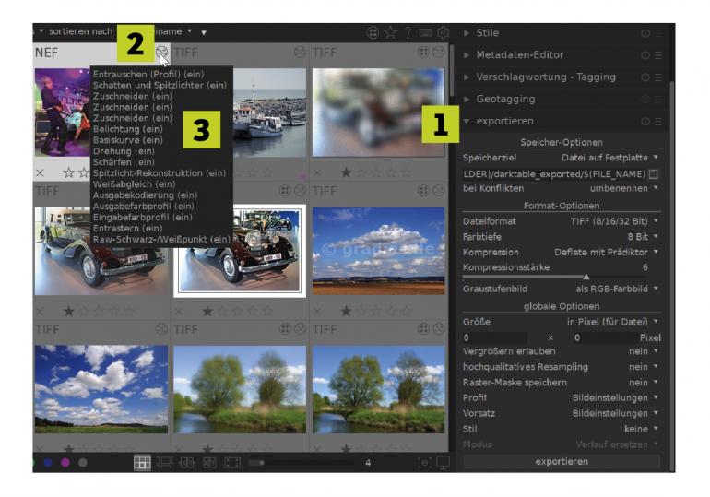Viewport: 710px width, 497px height.
Task: Reject the framed vintage car image
Action: (x=178, y=312)
